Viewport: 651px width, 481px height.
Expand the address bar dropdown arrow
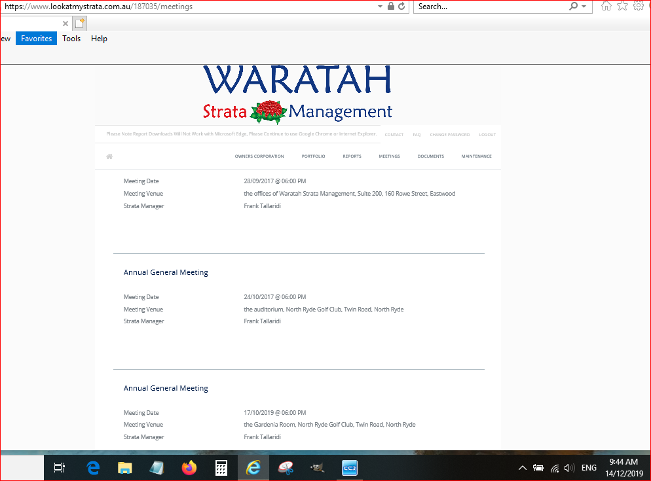(x=380, y=7)
